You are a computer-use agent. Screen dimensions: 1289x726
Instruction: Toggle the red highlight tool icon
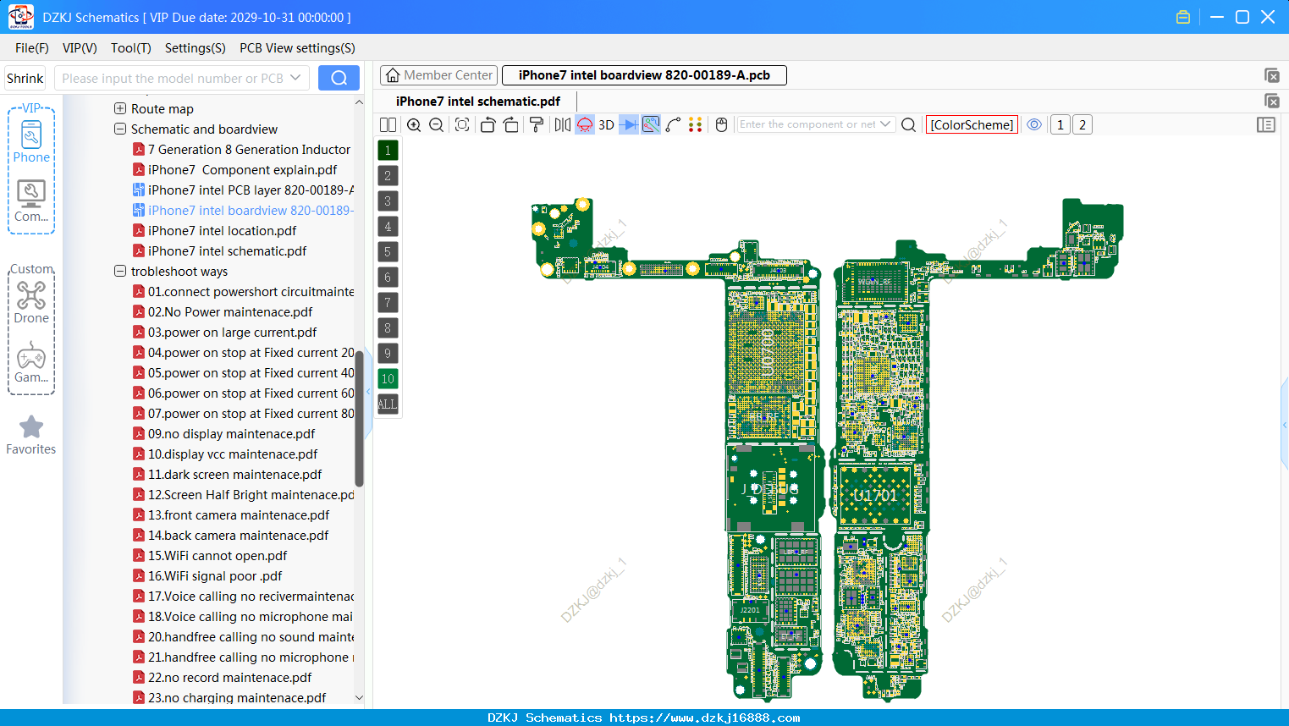tap(585, 124)
